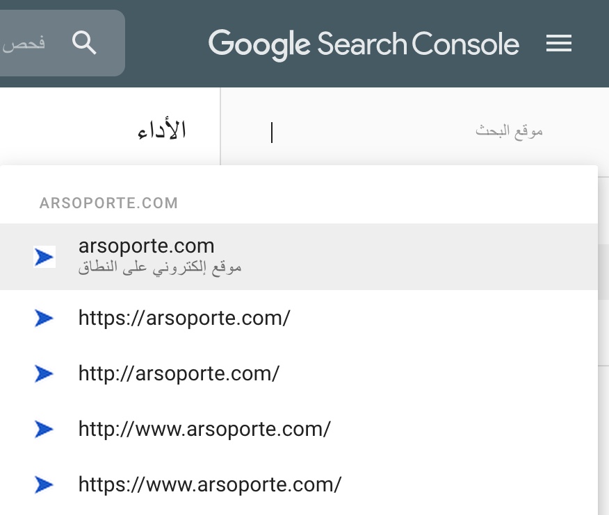This screenshot has height=515, width=609.
Task: Click arrow icon beside https://www.arsoporte.com/
Action: coord(44,484)
